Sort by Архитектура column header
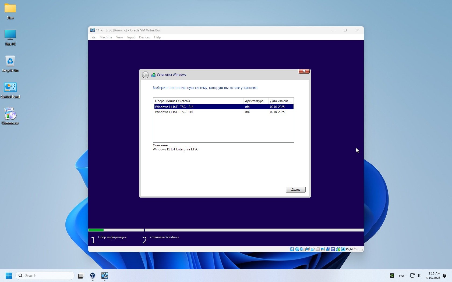 [254, 101]
